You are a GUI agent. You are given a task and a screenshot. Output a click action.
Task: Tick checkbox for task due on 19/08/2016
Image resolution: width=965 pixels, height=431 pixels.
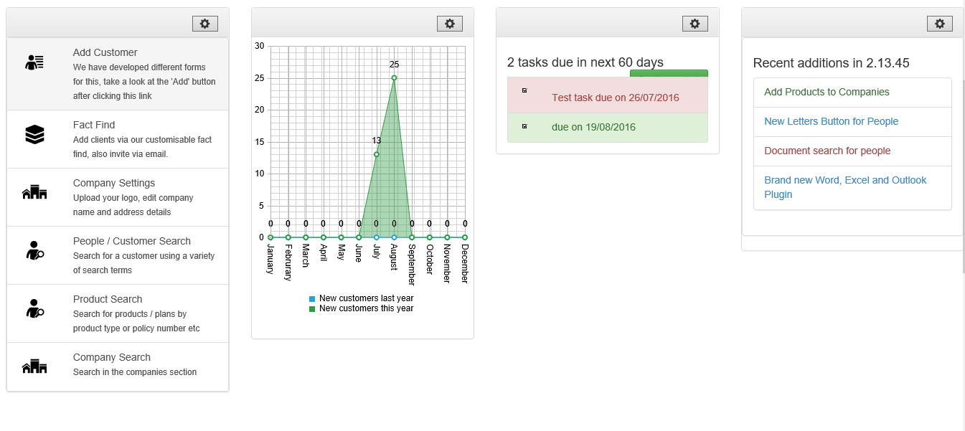pos(524,126)
